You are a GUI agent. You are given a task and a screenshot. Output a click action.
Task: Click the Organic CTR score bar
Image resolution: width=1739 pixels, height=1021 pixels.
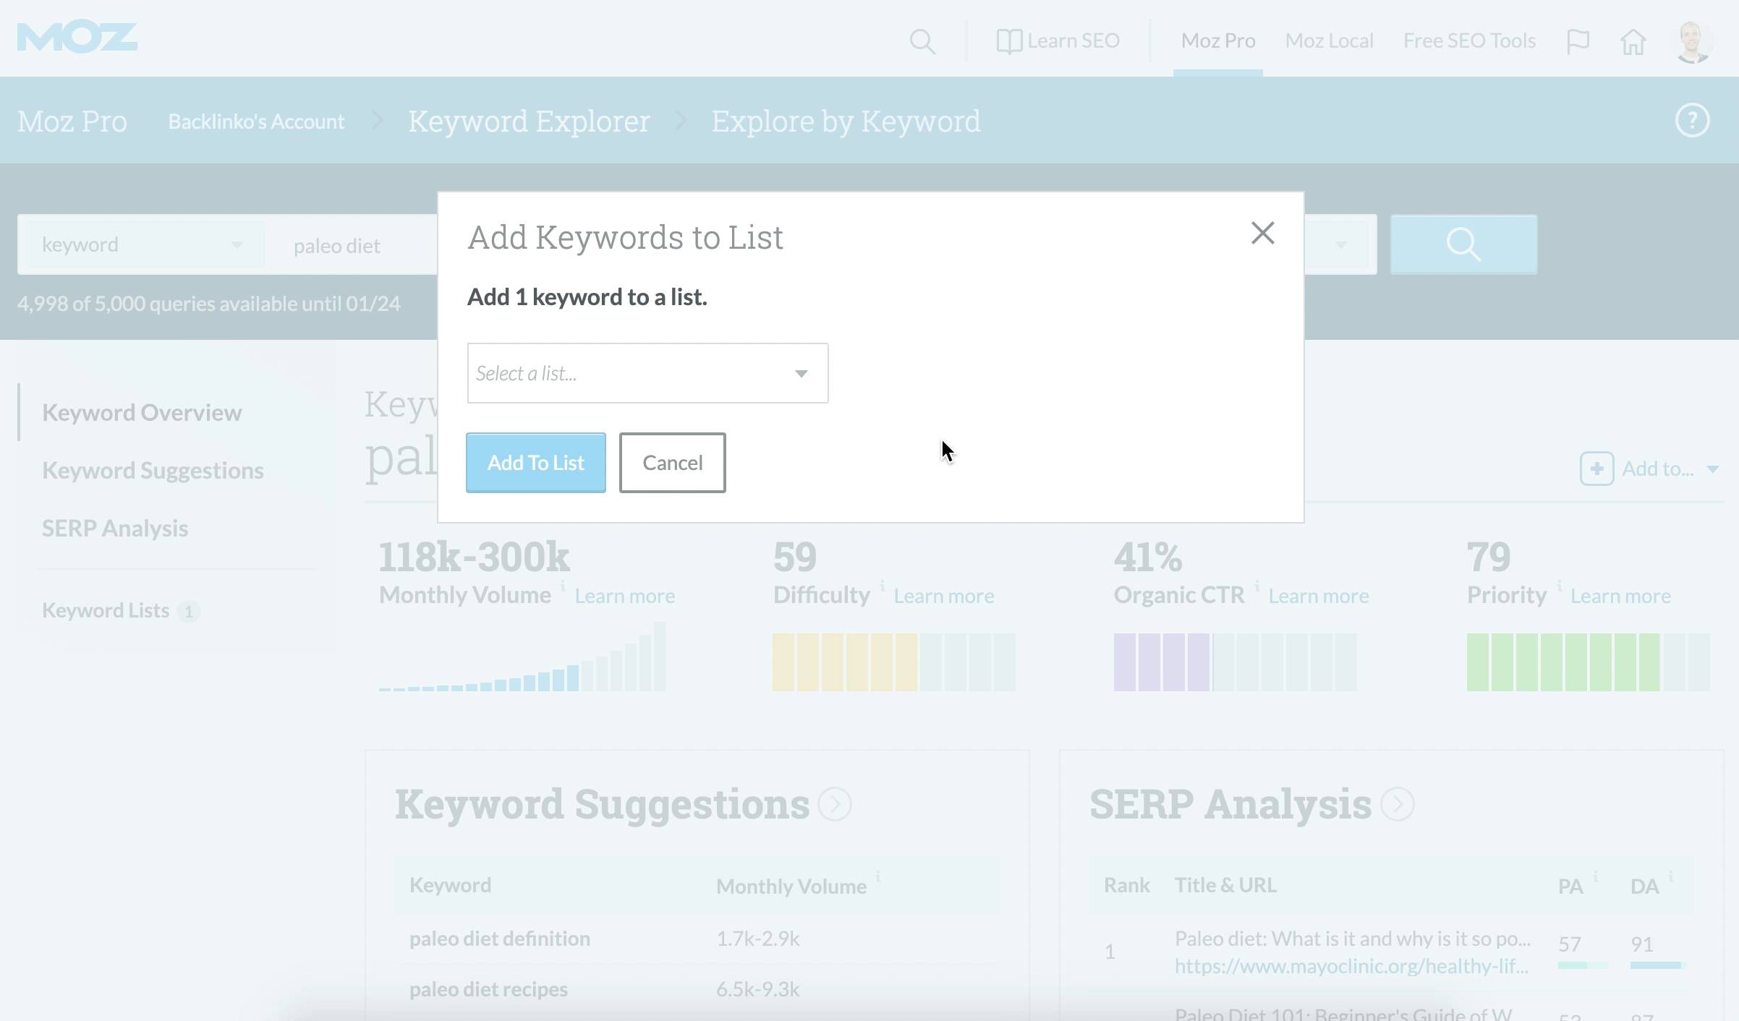1235,662
